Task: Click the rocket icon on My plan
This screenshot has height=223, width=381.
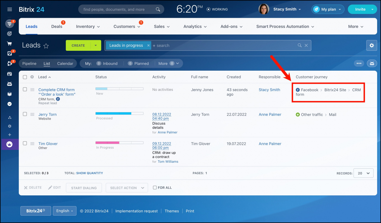Action: click(x=316, y=9)
